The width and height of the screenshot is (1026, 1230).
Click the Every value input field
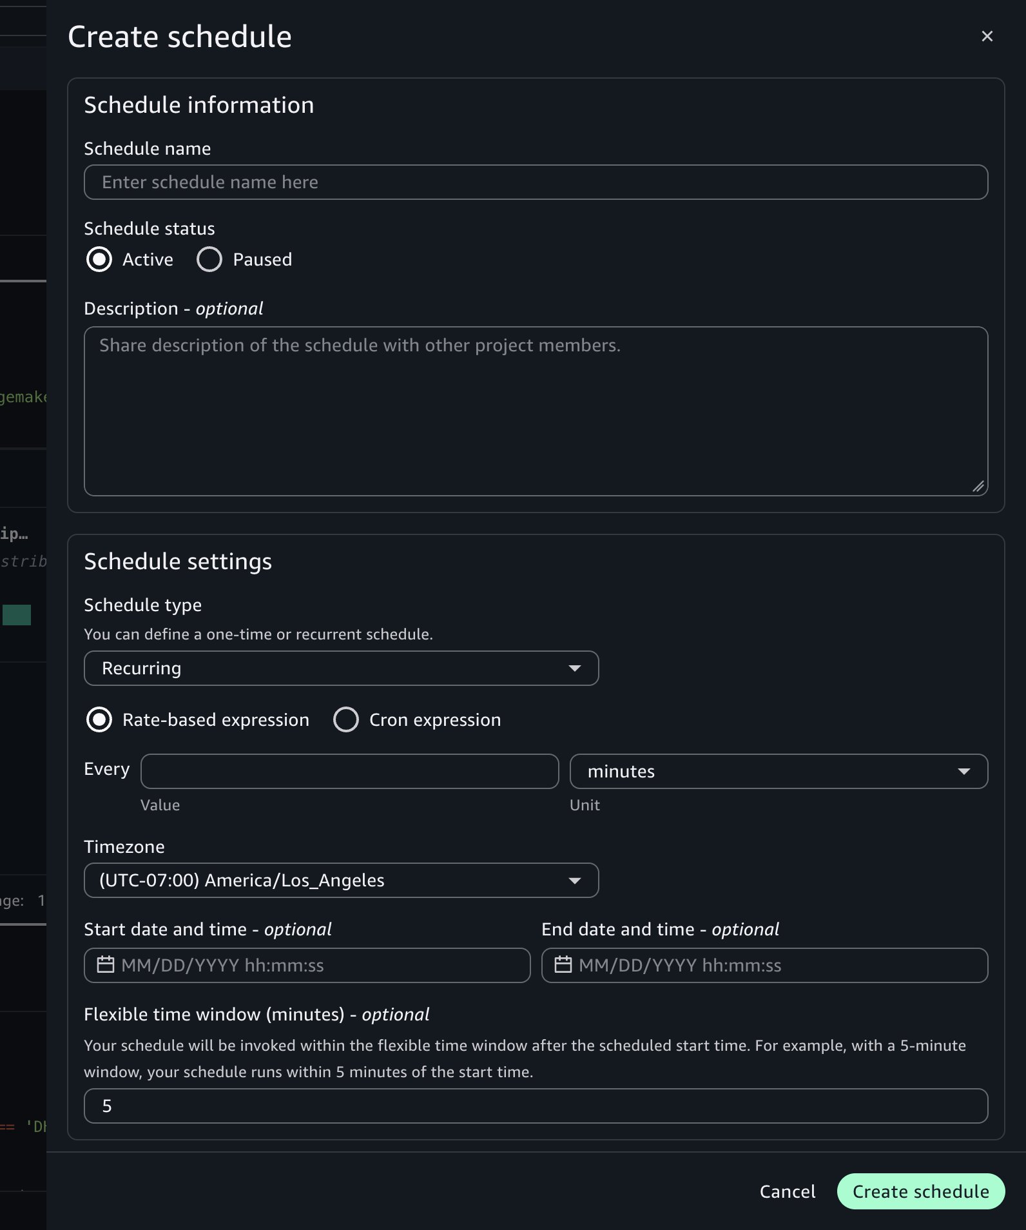tap(349, 772)
